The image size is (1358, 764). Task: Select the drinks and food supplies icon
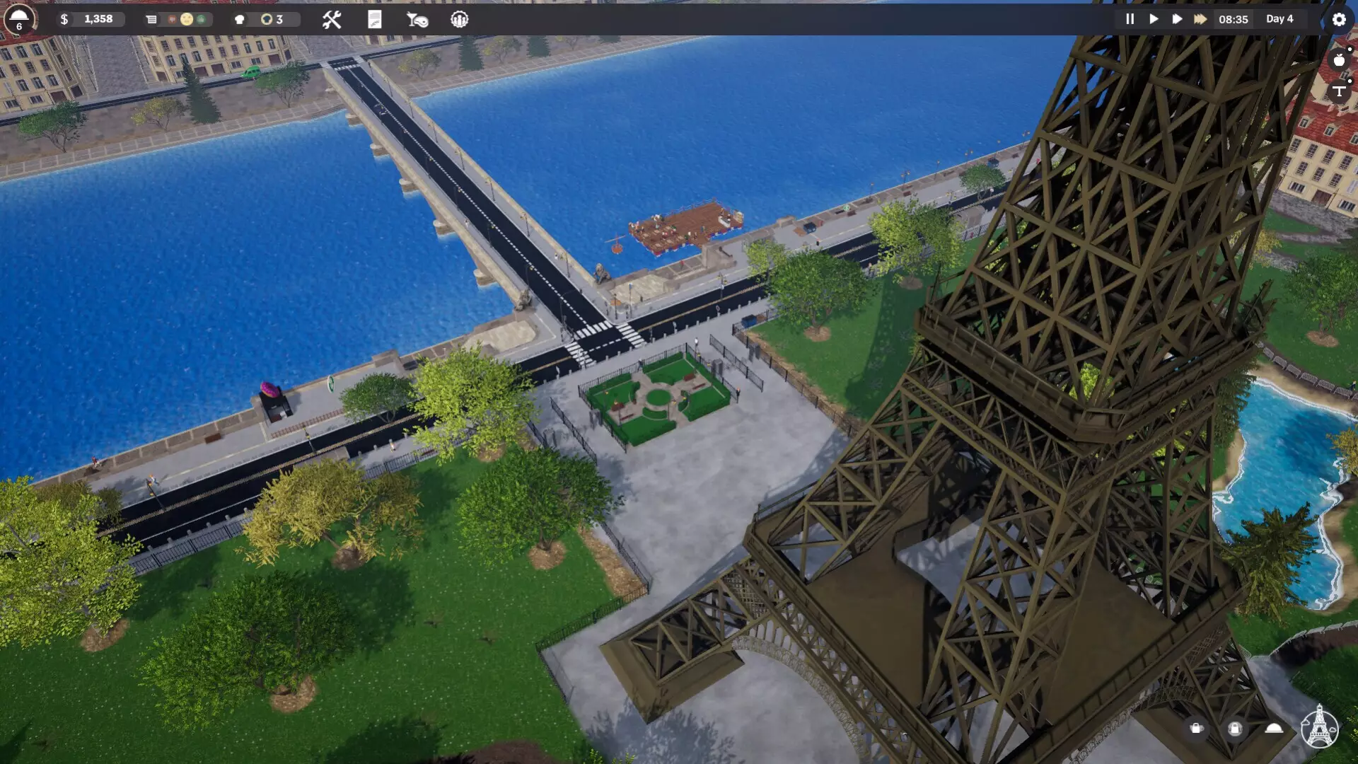click(416, 20)
